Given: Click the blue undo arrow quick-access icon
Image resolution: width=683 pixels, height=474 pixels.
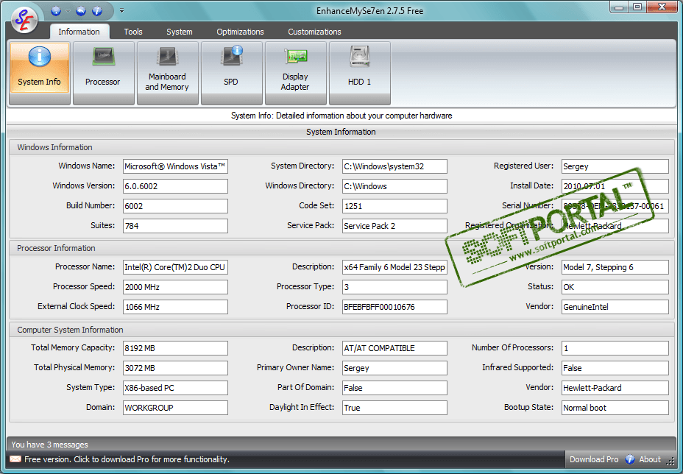Looking at the screenshot, I should coord(81,11).
